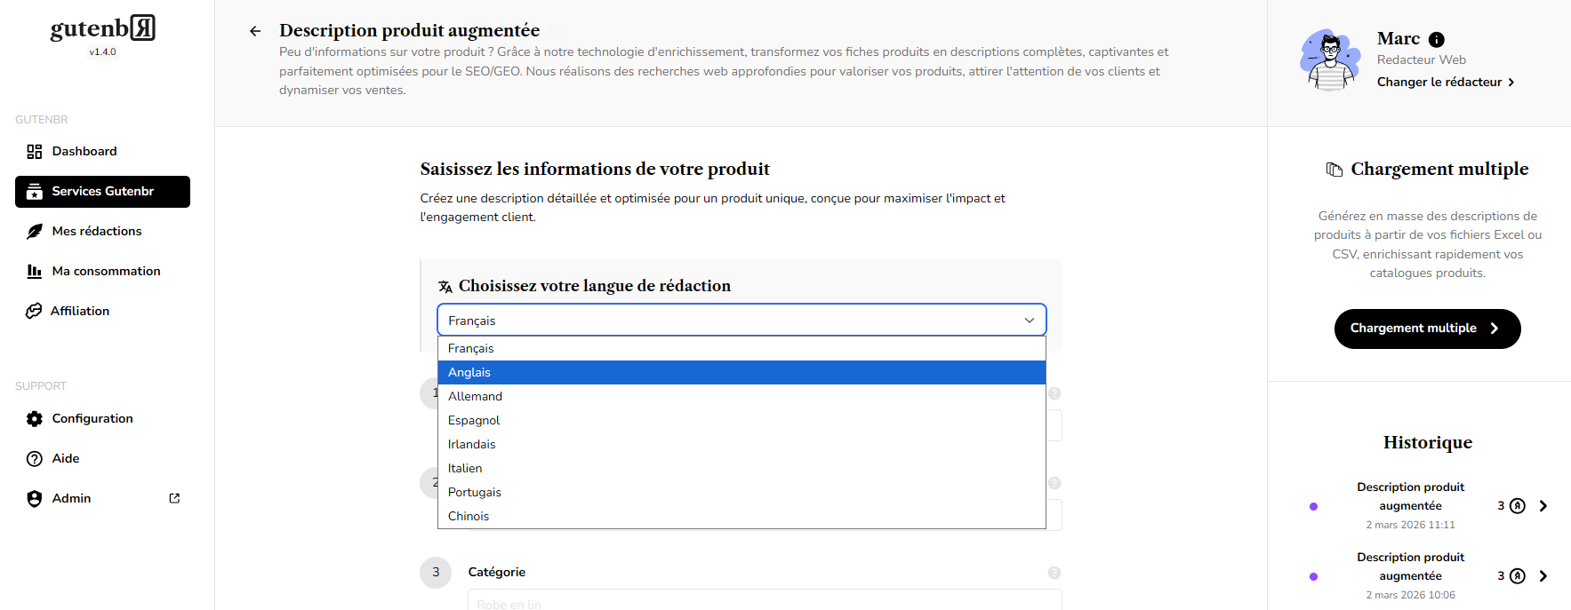Viewport: 1571px width, 610px height.
Task: Click the help icon next to Catégorie
Action: (x=1054, y=573)
